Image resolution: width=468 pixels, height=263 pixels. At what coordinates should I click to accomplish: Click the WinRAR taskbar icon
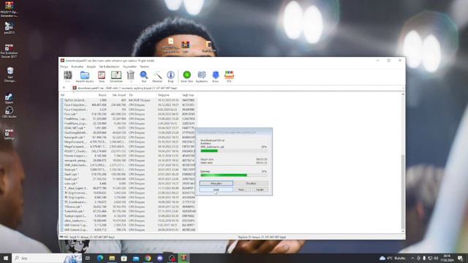pos(184,258)
